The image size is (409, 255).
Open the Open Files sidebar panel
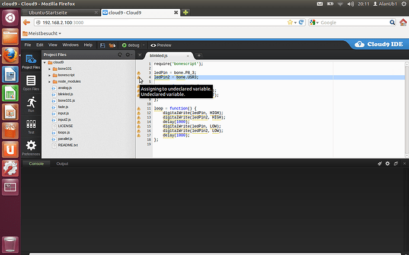pos(31,83)
